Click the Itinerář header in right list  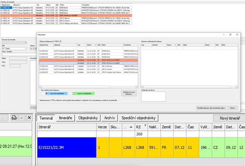click(159, 45)
